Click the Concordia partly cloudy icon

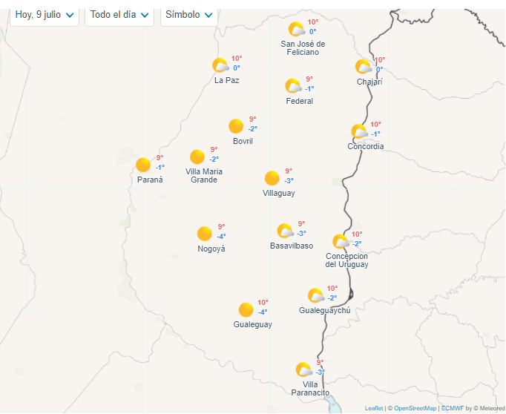359,131
